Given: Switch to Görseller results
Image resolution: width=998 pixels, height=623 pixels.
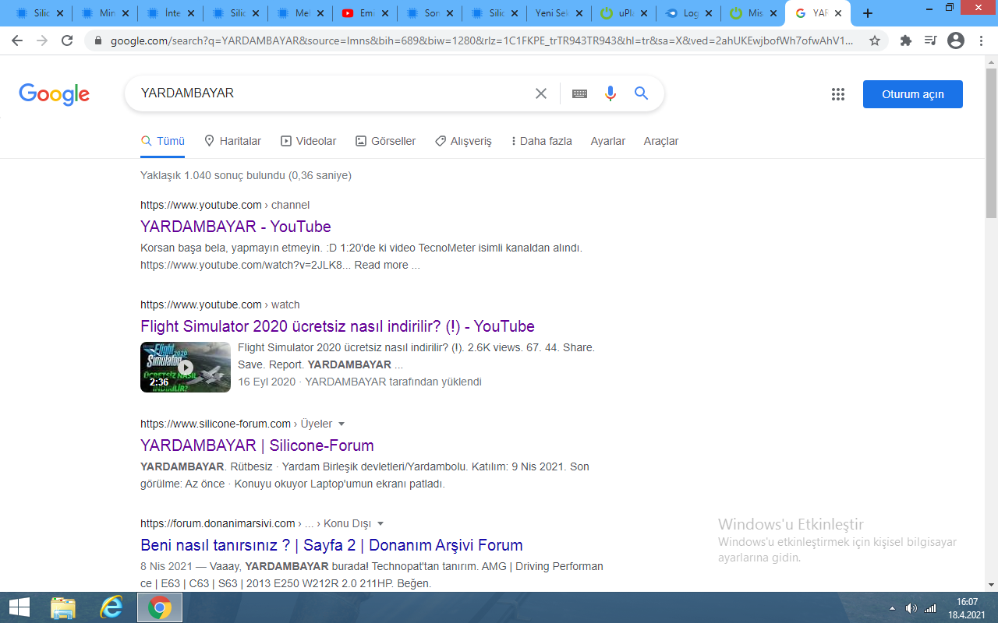Looking at the screenshot, I should click(x=385, y=141).
